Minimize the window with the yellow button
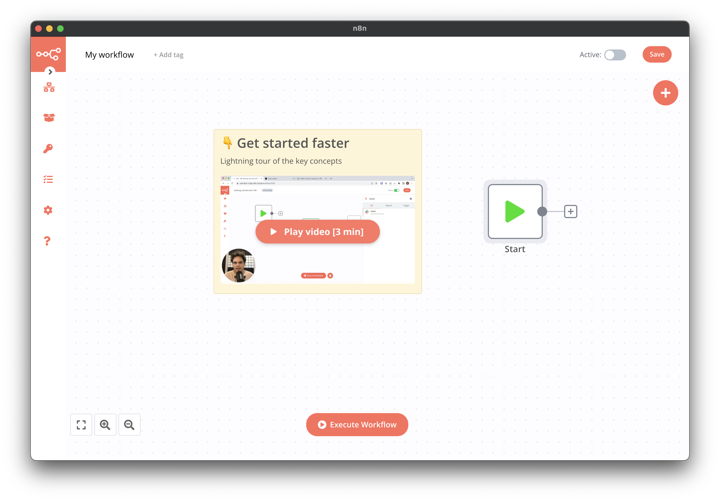This screenshot has height=501, width=720. tap(50, 29)
